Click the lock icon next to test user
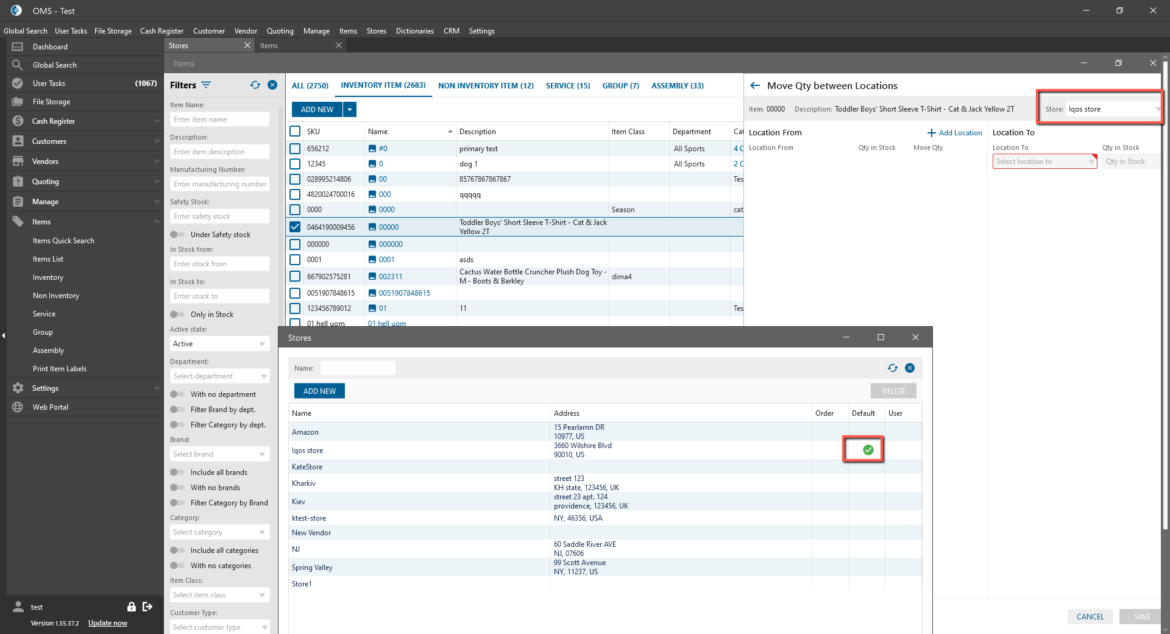The image size is (1170, 634). (x=131, y=607)
